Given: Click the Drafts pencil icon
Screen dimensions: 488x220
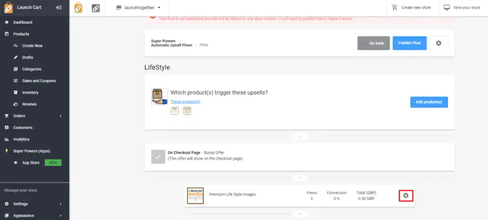Looking at the screenshot, I should pyautogui.click(x=16, y=57).
